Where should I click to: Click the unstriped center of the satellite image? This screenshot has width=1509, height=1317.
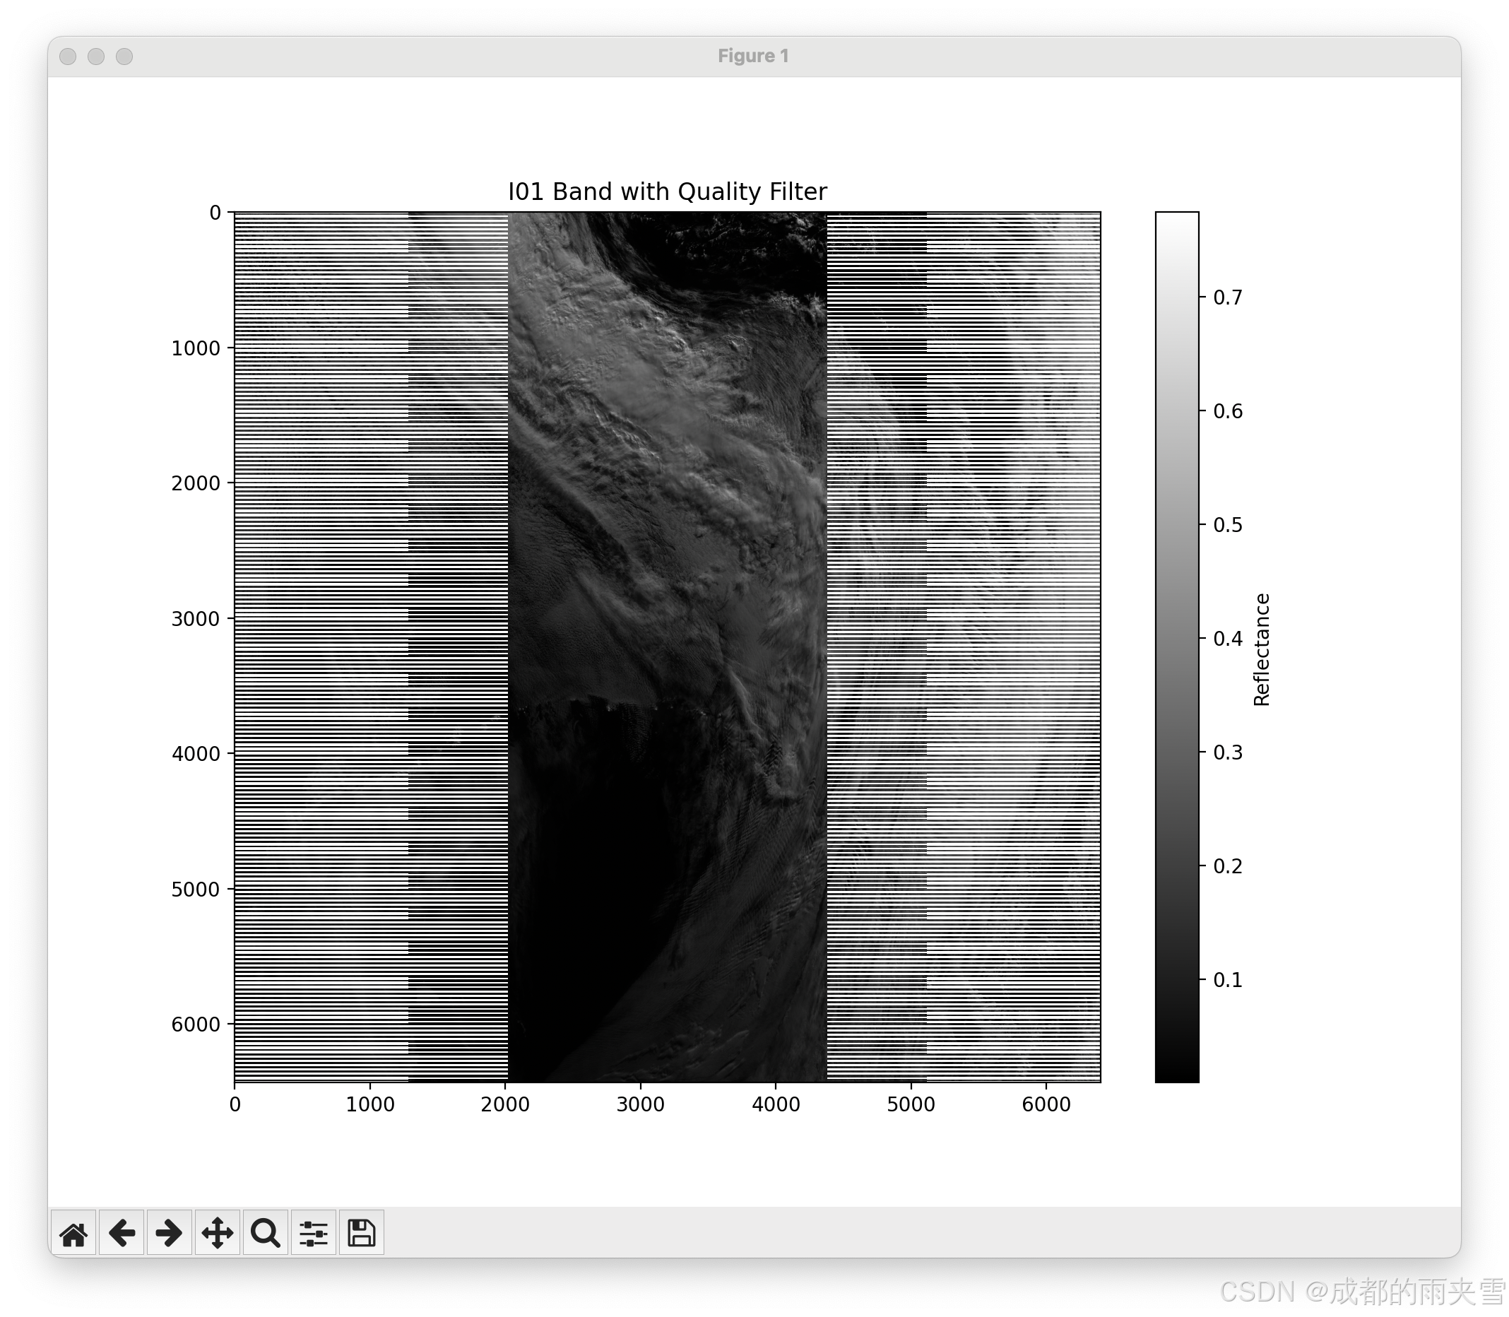tap(667, 646)
